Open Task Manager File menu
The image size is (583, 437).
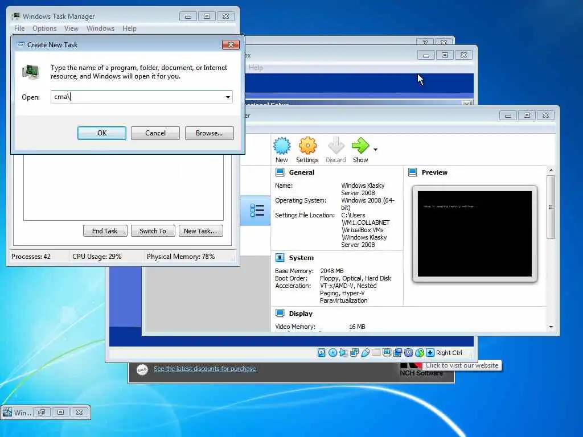[x=19, y=28]
